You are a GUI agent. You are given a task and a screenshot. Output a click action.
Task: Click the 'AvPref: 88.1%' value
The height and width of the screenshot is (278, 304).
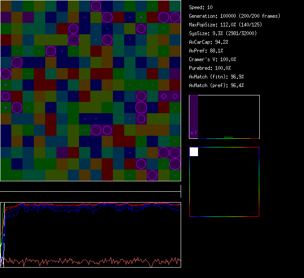click(x=206, y=51)
